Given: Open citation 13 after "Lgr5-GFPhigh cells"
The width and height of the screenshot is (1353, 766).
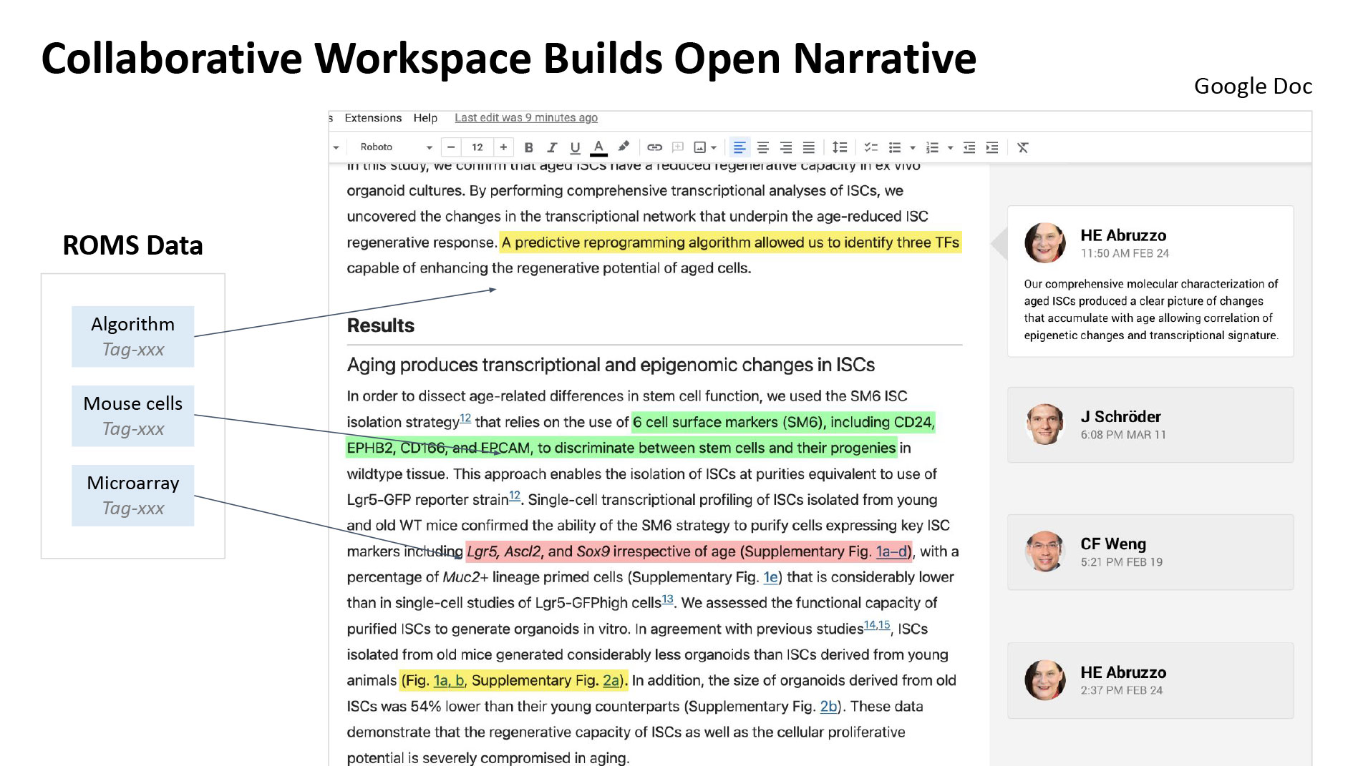Looking at the screenshot, I should [667, 599].
